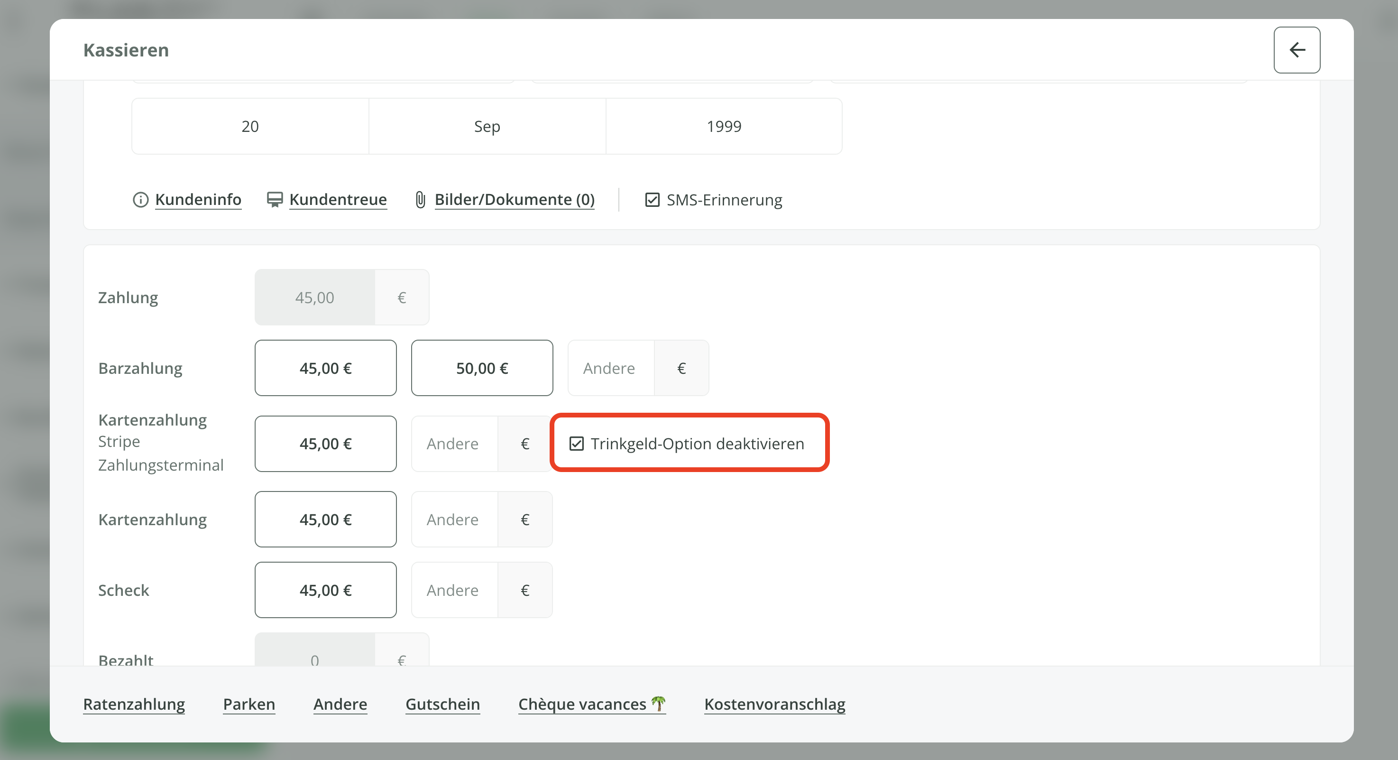The width and height of the screenshot is (1398, 760).
Task: Click the Kundeninfo info icon
Action: click(140, 200)
